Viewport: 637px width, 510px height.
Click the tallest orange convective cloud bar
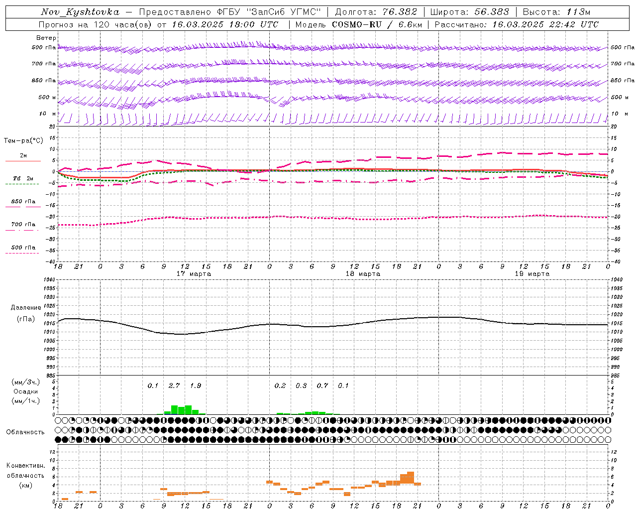click(x=411, y=478)
